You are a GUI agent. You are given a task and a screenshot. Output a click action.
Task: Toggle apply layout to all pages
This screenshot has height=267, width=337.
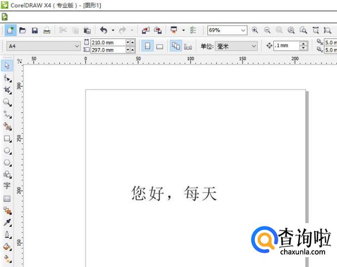tap(175, 46)
